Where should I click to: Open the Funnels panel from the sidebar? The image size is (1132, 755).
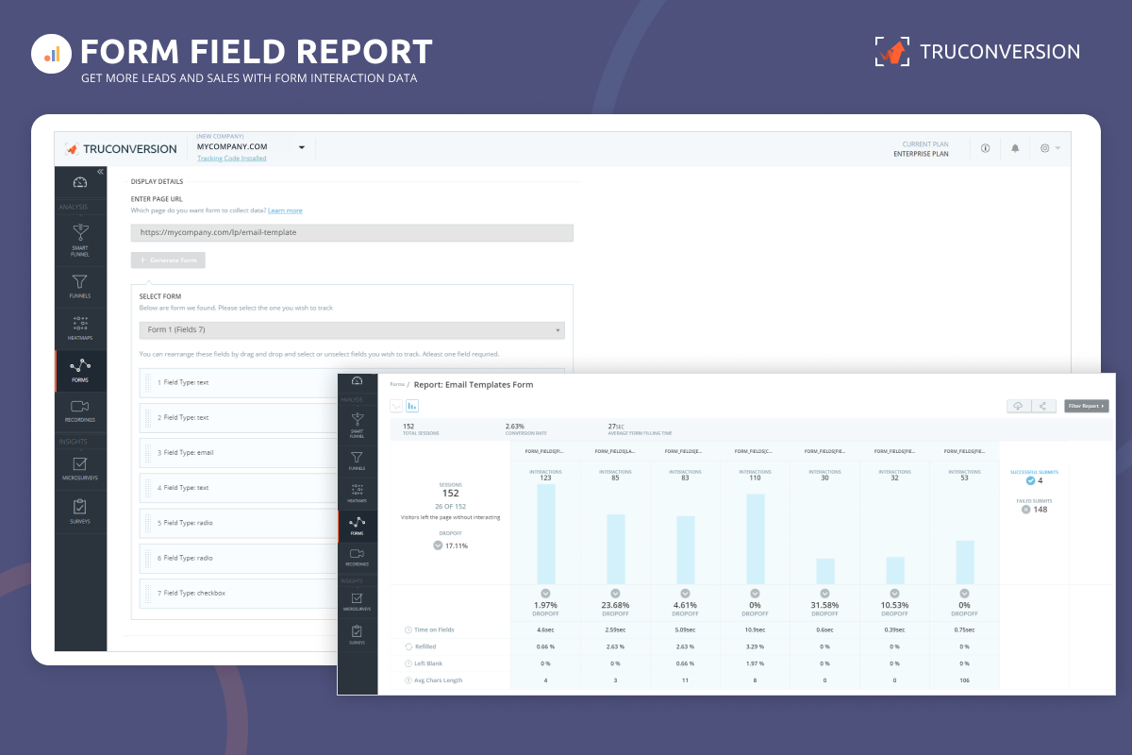coord(80,285)
